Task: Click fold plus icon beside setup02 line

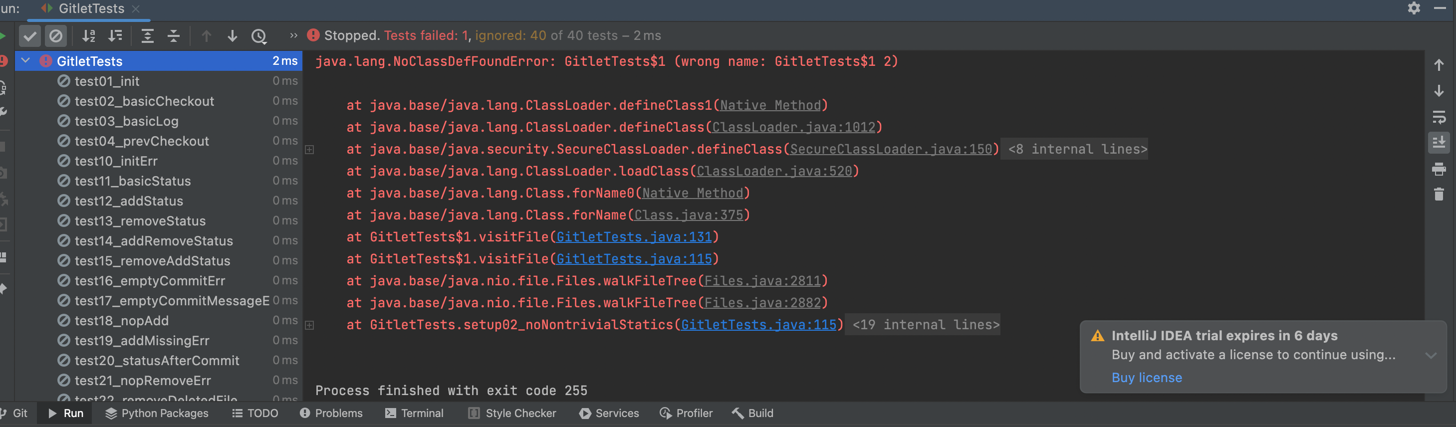Action: (x=310, y=325)
